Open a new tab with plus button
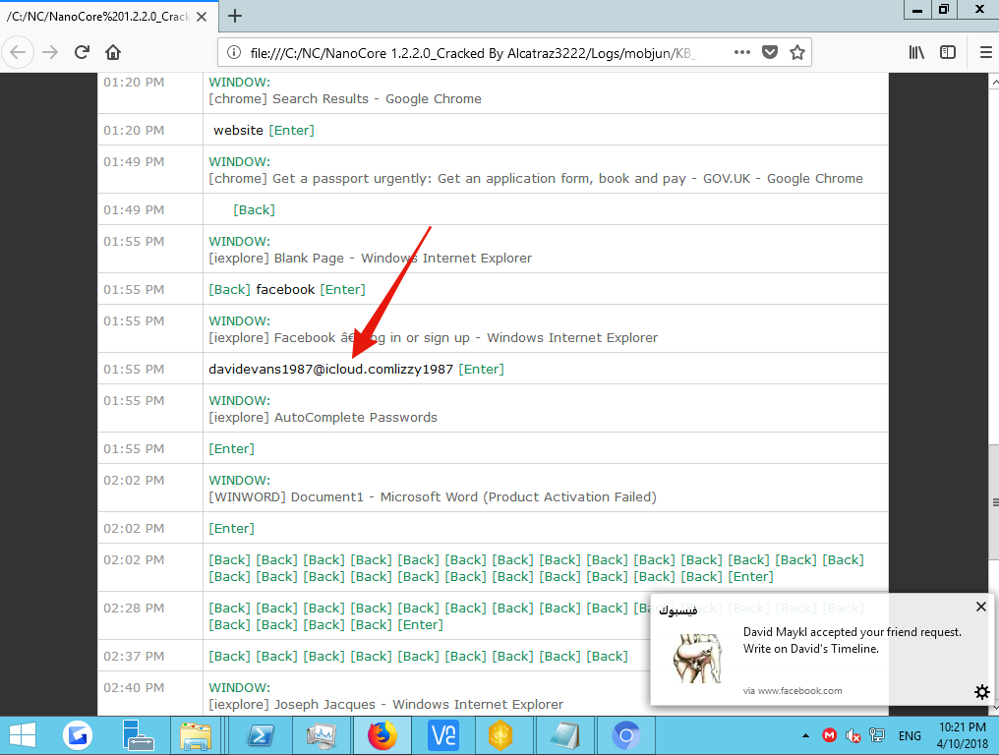The image size is (999, 755). (234, 16)
